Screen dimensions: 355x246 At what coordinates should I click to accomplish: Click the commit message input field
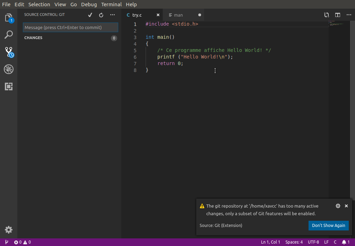70,27
